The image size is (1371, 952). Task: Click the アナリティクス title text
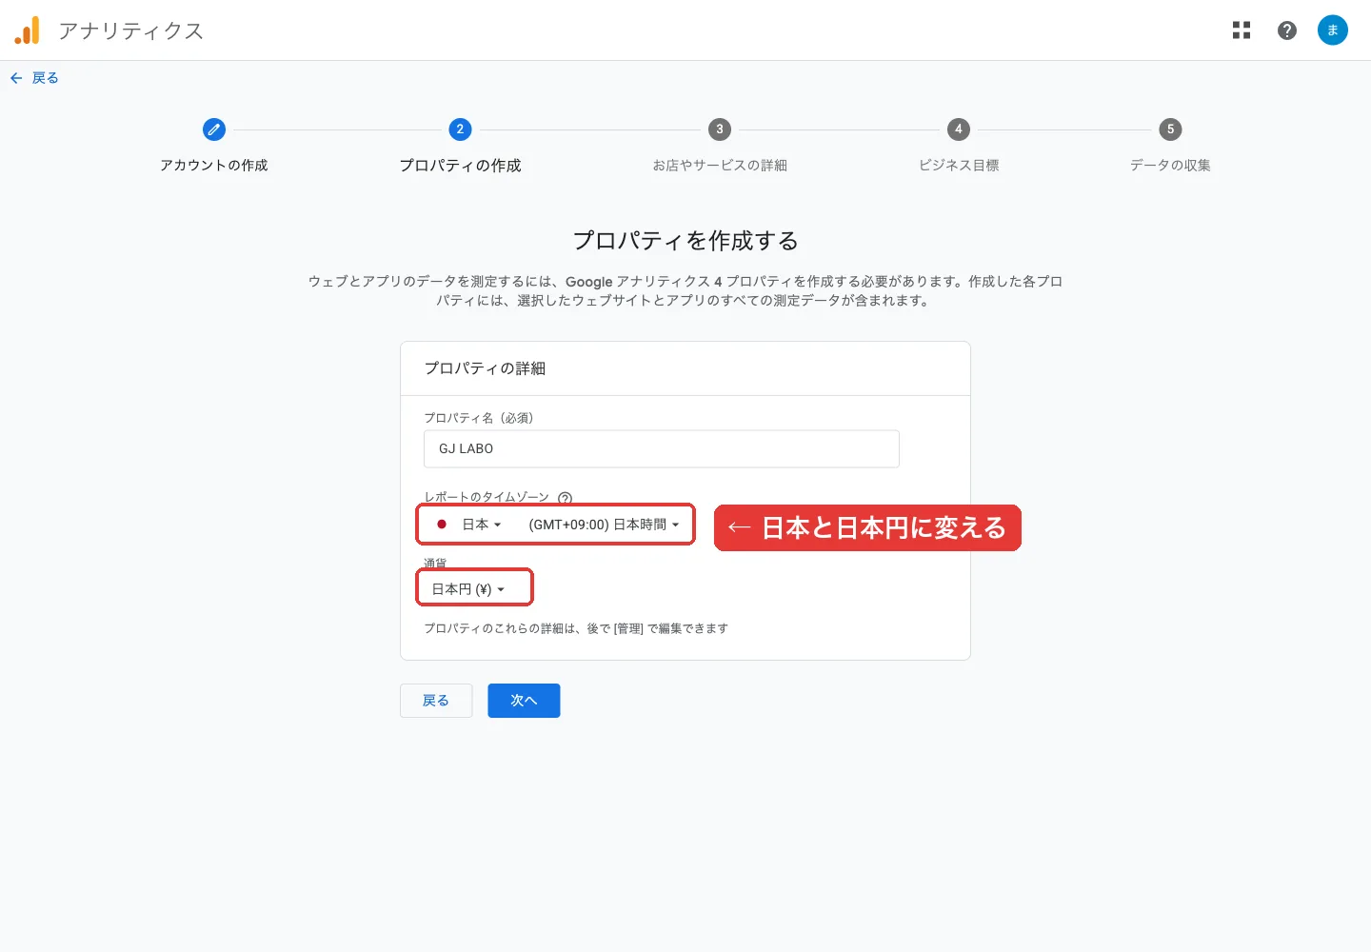coord(130,30)
